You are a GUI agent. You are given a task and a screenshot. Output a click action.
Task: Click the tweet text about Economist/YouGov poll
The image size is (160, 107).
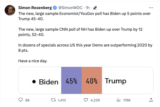[x=85, y=16]
